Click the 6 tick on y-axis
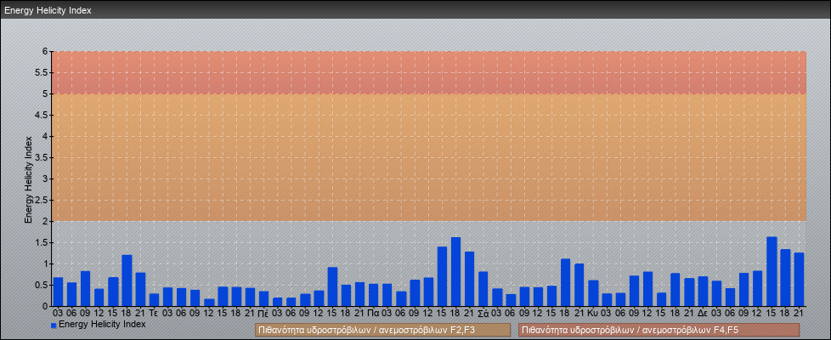 (x=43, y=52)
